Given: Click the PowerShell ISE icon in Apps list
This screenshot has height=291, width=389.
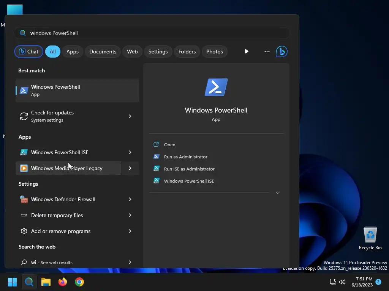Looking at the screenshot, I should point(24,152).
